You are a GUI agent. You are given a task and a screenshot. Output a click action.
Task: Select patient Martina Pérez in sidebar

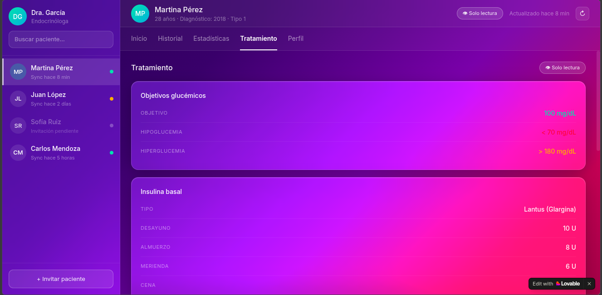click(61, 72)
